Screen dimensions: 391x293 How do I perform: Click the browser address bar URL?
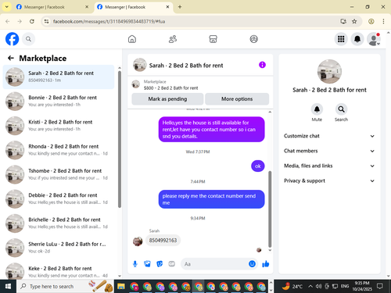[109, 21]
